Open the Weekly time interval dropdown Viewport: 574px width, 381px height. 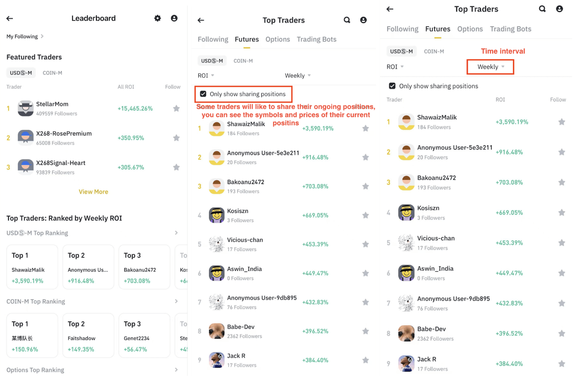click(x=490, y=66)
